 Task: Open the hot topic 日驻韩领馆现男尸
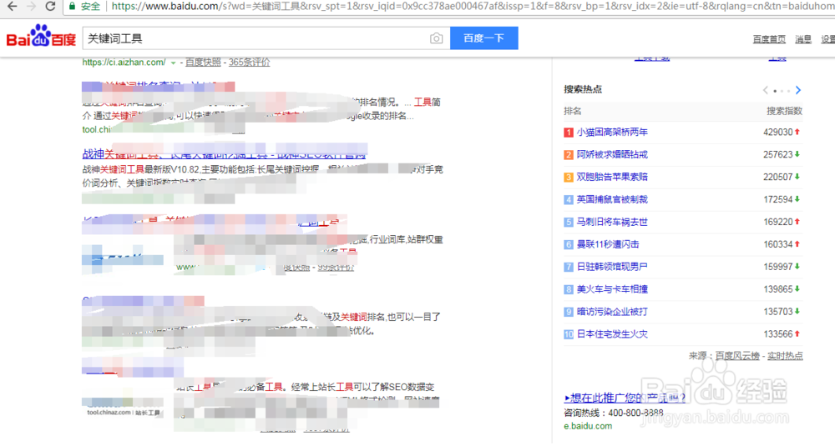click(612, 266)
